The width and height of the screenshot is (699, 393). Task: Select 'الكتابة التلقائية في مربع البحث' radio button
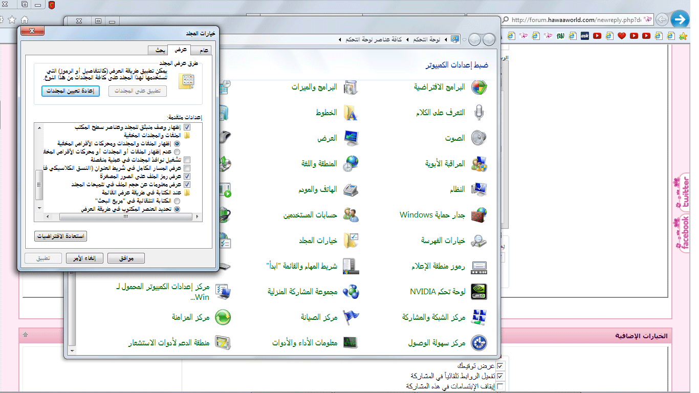point(178,201)
